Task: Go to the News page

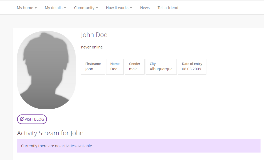Action: (145, 8)
